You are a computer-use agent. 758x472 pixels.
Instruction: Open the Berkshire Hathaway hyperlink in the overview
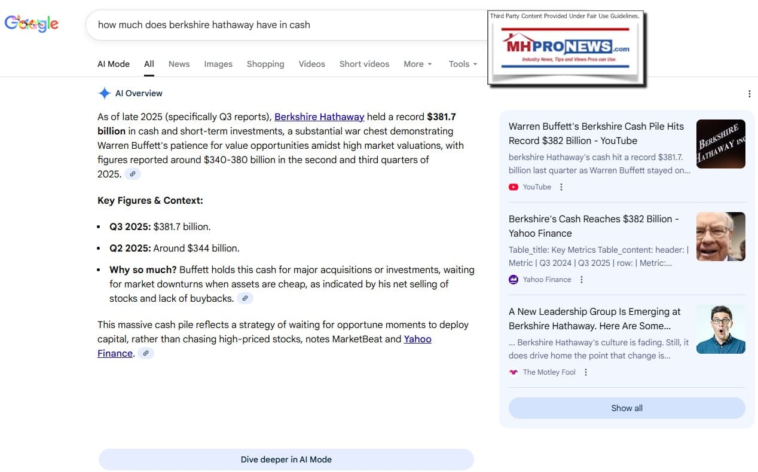[x=319, y=117]
